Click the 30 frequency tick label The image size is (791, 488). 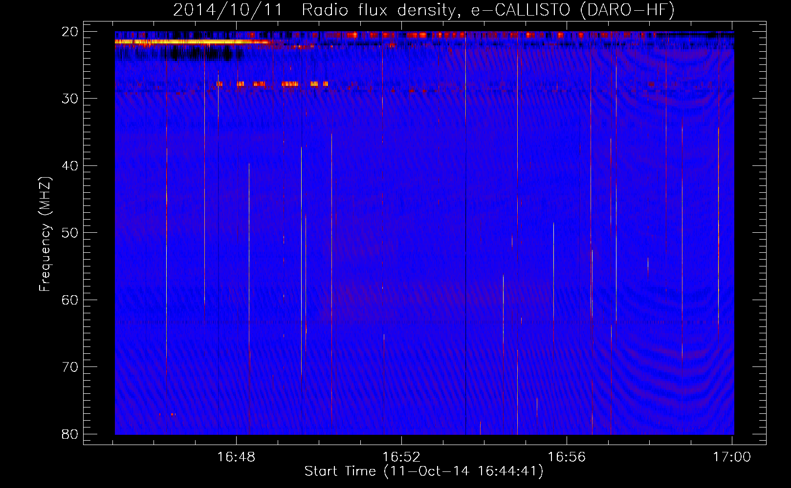70,99
